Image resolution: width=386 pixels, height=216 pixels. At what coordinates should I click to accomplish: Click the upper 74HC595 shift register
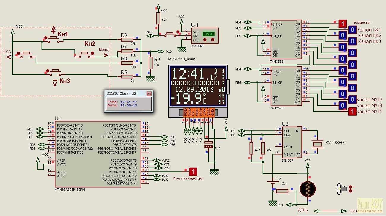coord(285,39)
